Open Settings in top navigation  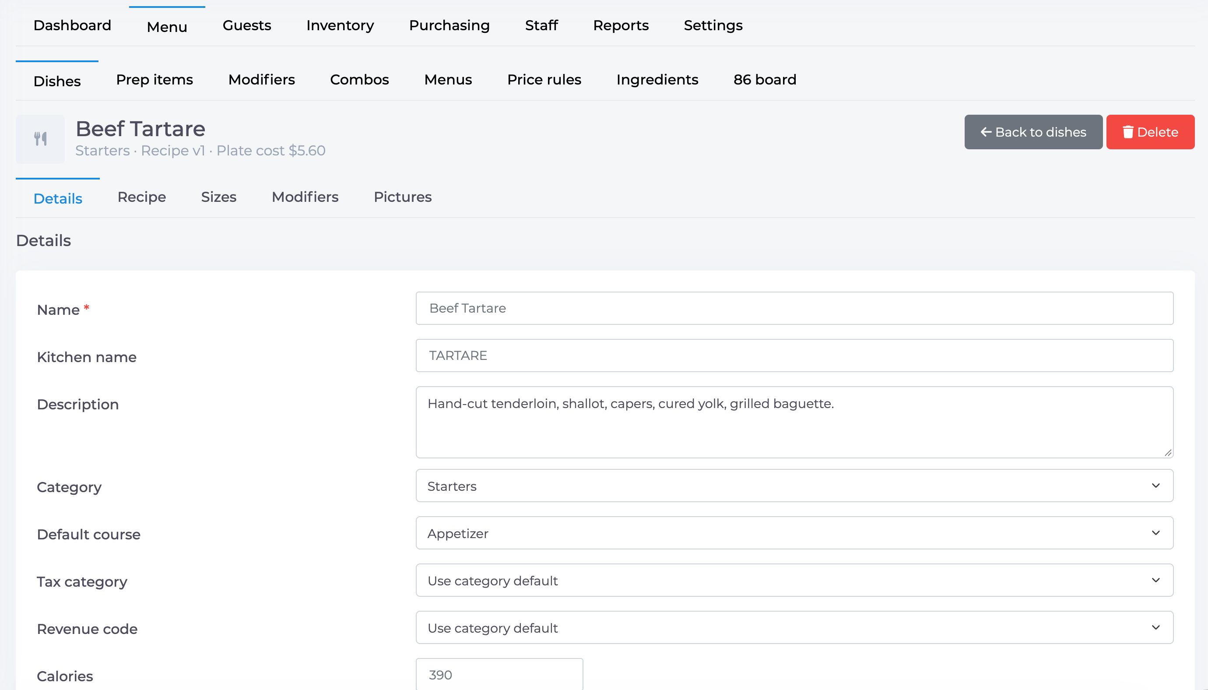point(713,25)
